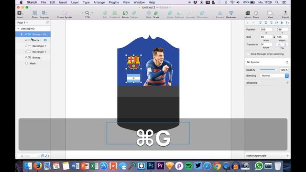This screenshot has width=306, height=172.
Task: Select the Rotate tool
Action: pos(125,13)
